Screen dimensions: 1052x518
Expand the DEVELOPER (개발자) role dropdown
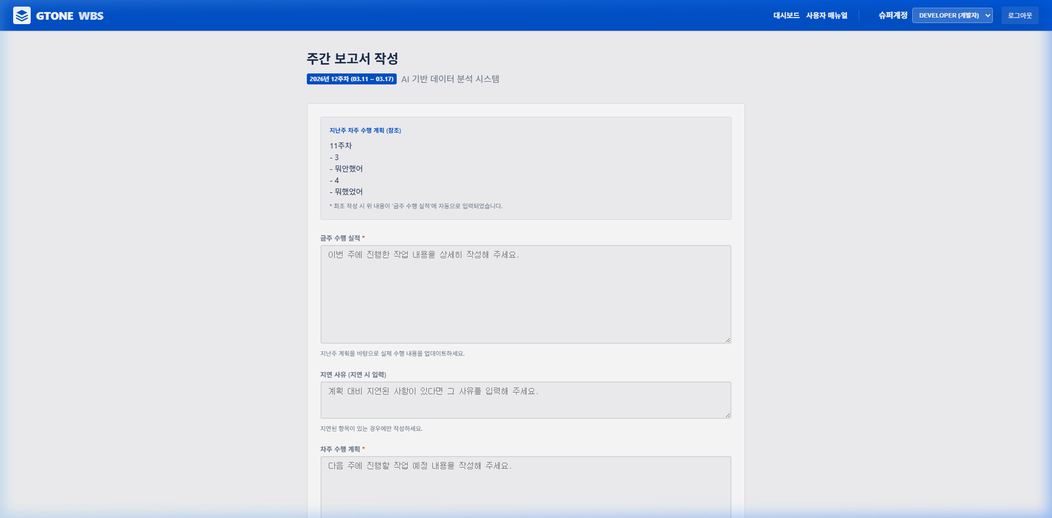(952, 15)
